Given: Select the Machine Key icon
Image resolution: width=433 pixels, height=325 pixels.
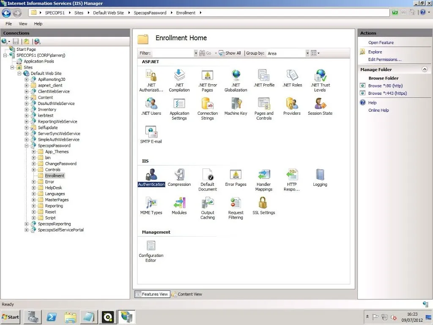Looking at the screenshot, I should pos(236,106).
